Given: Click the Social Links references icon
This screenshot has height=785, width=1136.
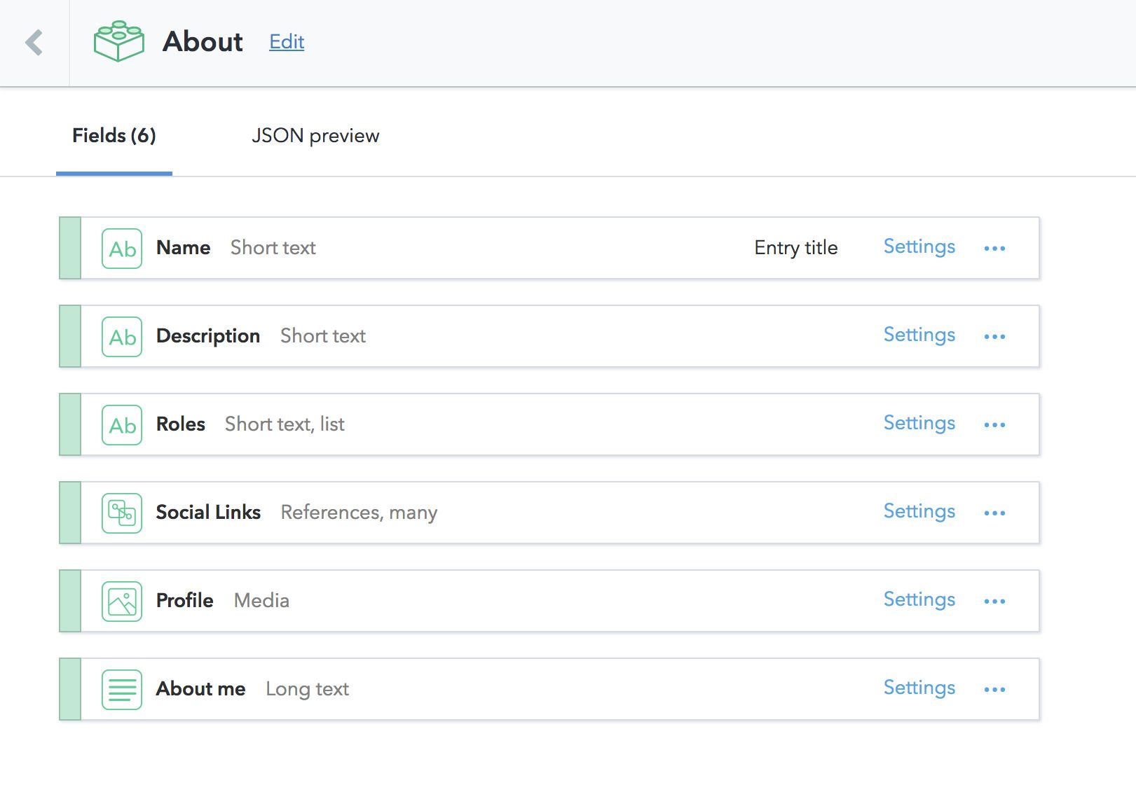Looking at the screenshot, I should pyautogui.click(x=122, y=513).
